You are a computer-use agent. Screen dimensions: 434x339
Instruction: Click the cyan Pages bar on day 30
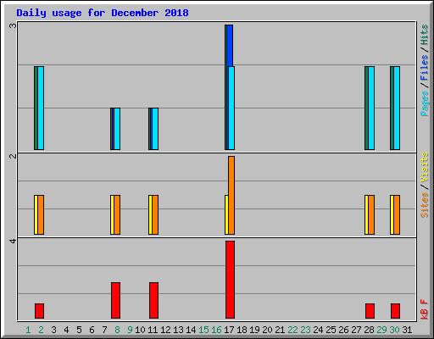coord(397,108)
